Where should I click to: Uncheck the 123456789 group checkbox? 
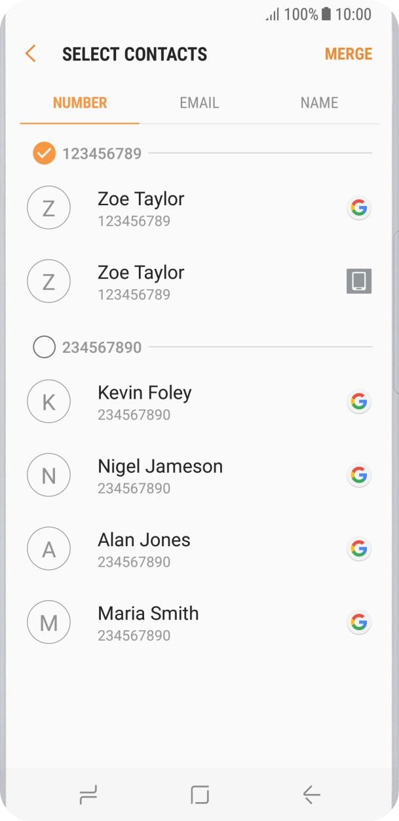(x=44, y=153)
